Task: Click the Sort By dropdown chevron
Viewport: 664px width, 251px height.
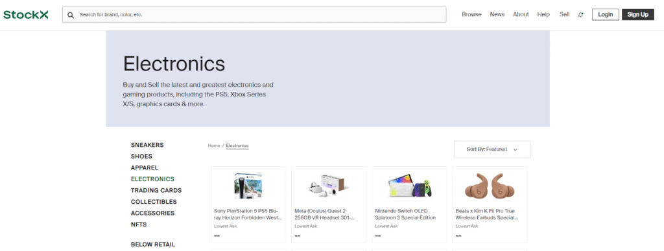Action: [x=516, y=149]
